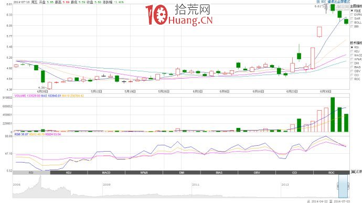Open the W%R indicator tab
Image resolution: width=362 pixels, height=203 pixels.
coord(144,173)
